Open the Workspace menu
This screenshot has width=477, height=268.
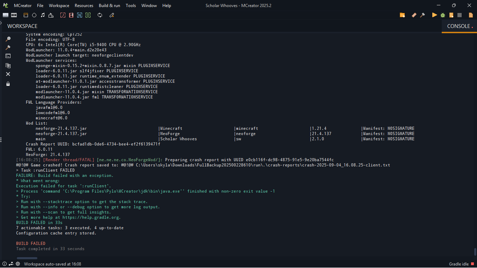click(x=59, y=6)
